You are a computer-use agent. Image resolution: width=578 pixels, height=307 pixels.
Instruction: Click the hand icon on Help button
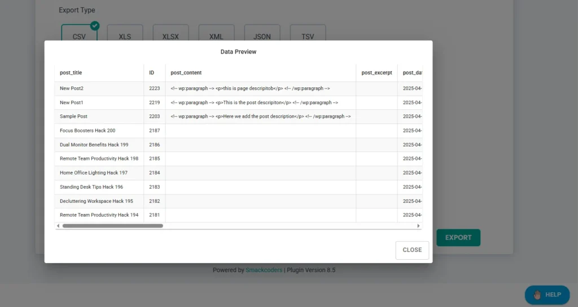(x=537, y=295)
